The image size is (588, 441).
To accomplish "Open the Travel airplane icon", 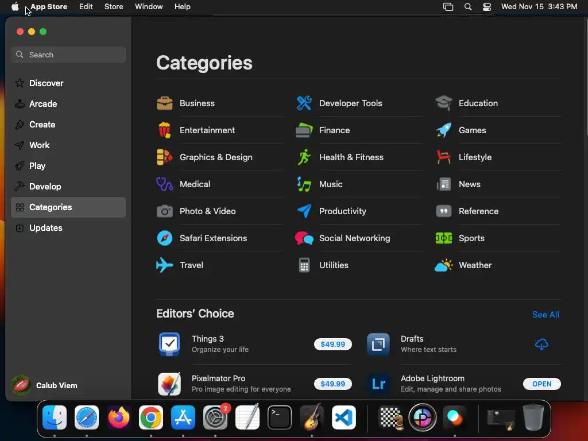I will click(x=165, y=265).
